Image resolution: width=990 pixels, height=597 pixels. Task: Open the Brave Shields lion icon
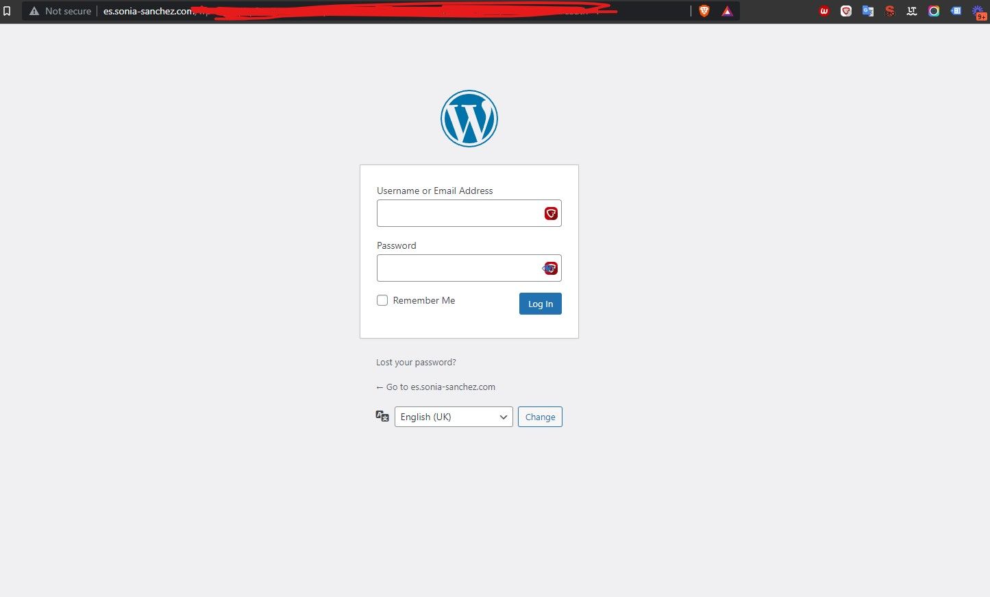point(704,11)
